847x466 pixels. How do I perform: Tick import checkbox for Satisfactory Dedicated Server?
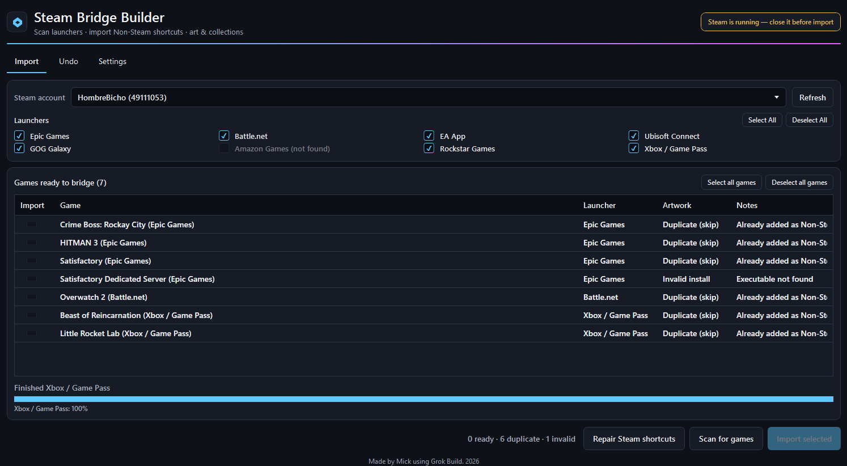[x=32, y=279]
